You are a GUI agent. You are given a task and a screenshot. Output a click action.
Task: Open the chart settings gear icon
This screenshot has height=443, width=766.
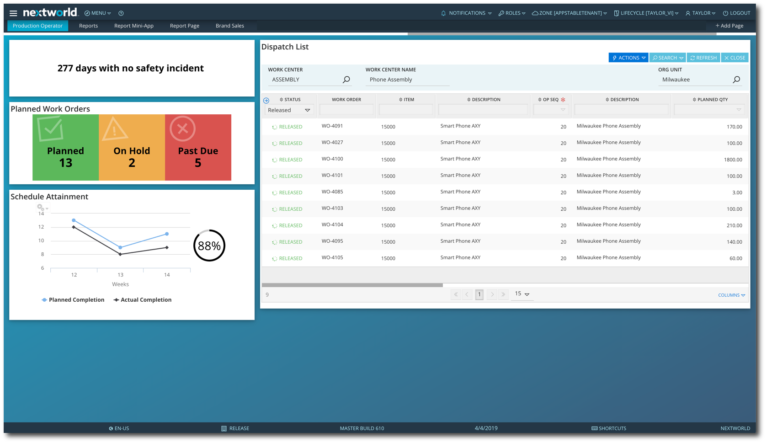pos(43,208)
